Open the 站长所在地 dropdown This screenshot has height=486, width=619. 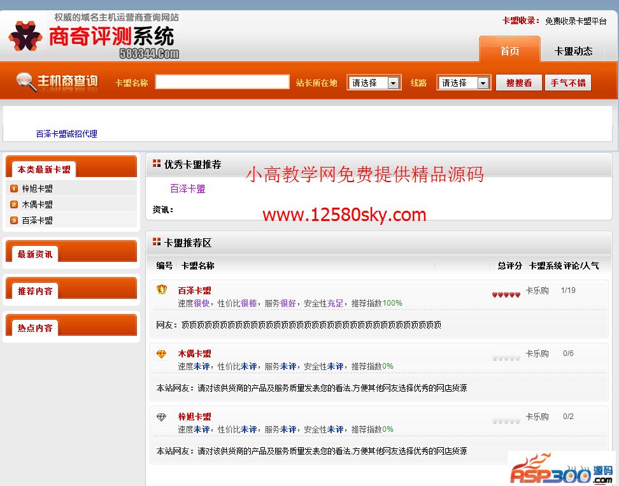coord(374,83)
